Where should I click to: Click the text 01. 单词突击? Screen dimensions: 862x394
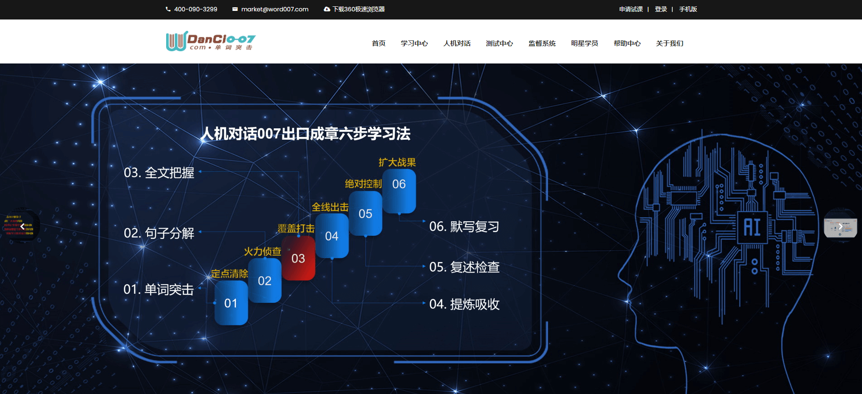pyautogui.click(x=158, y=289)
